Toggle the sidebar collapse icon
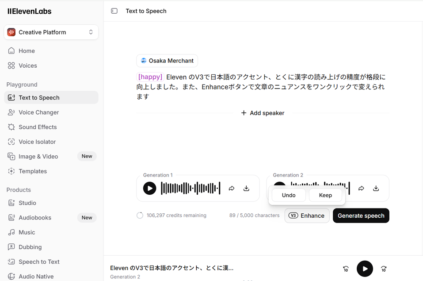The width and height of the screenshot is (423, 281). pos(114,11)
